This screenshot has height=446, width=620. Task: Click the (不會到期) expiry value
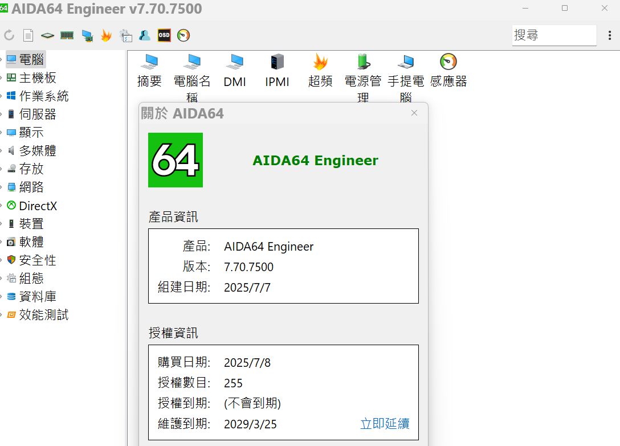pos(252,403)
